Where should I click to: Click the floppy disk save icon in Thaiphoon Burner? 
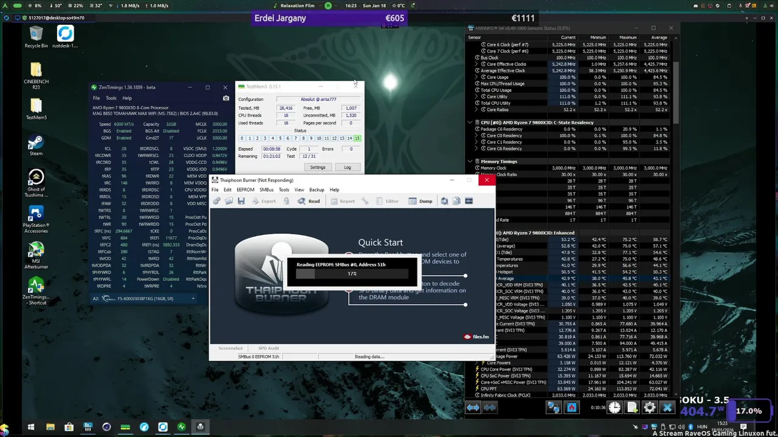pyautogui.click(x=241, y=201)
